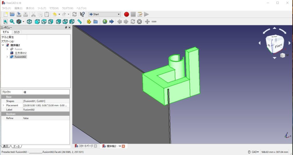Screen dimensions: 293x155
Task: Expand the Placement property row
Action: click(3, 105)
